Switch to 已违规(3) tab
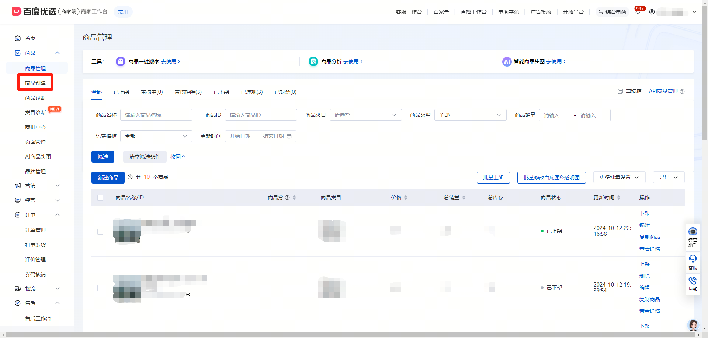This screenshot has height=338, width=708. coord(252,92)
